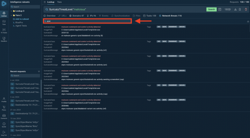Open the Yara section in the sidebar
This screenshot has height=138, width=250.
[x=4, y=23]
